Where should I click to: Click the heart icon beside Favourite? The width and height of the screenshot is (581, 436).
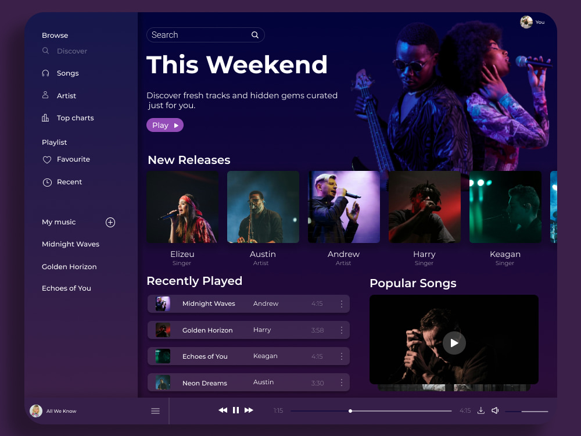[x=47, y=159]
